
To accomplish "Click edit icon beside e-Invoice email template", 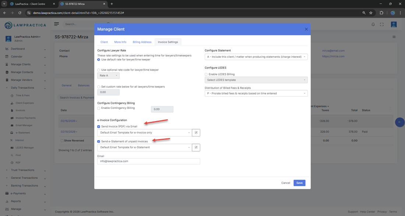I will 196,132.
